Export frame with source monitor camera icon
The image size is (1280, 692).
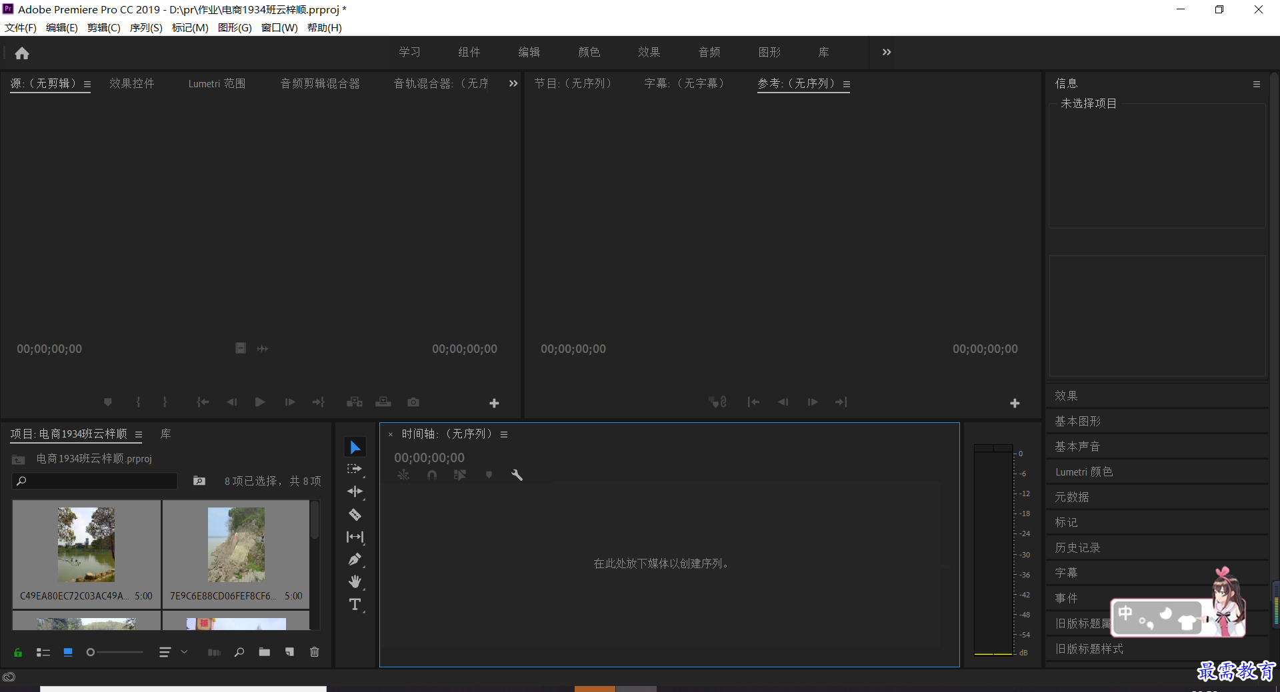pyautogui.click(x=413, y=402)
